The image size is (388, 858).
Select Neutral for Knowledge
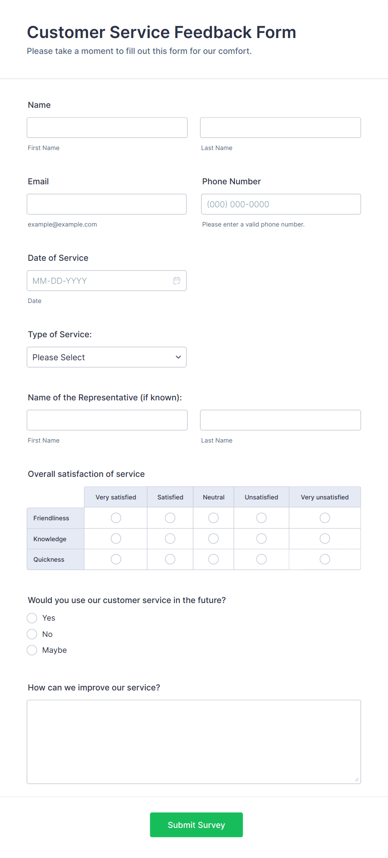pyautogui.click(x=213, y=538)
